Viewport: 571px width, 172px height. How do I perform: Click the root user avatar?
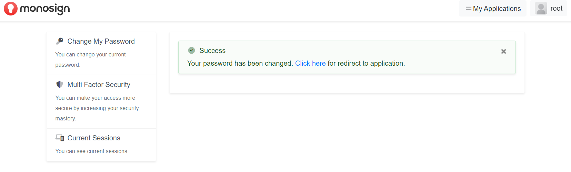click(x=541, y=9)
